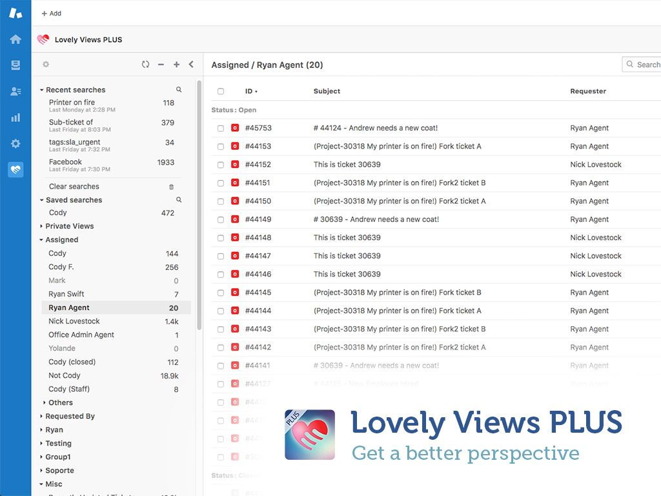
Task: Open Lovely Views heart icon in sidebar
Action: 15,170
